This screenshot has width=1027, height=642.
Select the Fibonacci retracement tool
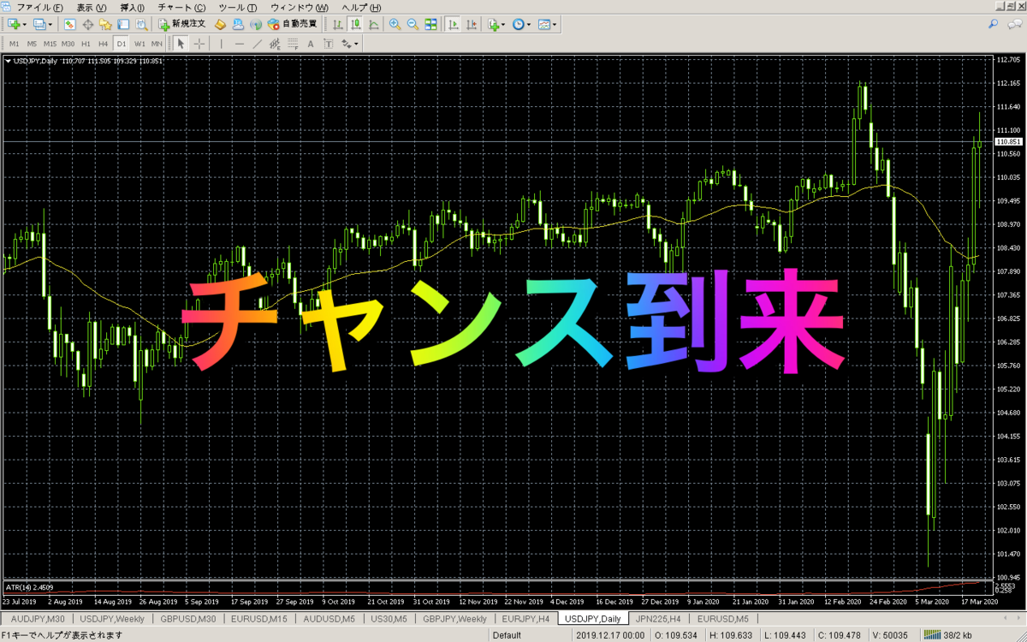coord(293,44)
